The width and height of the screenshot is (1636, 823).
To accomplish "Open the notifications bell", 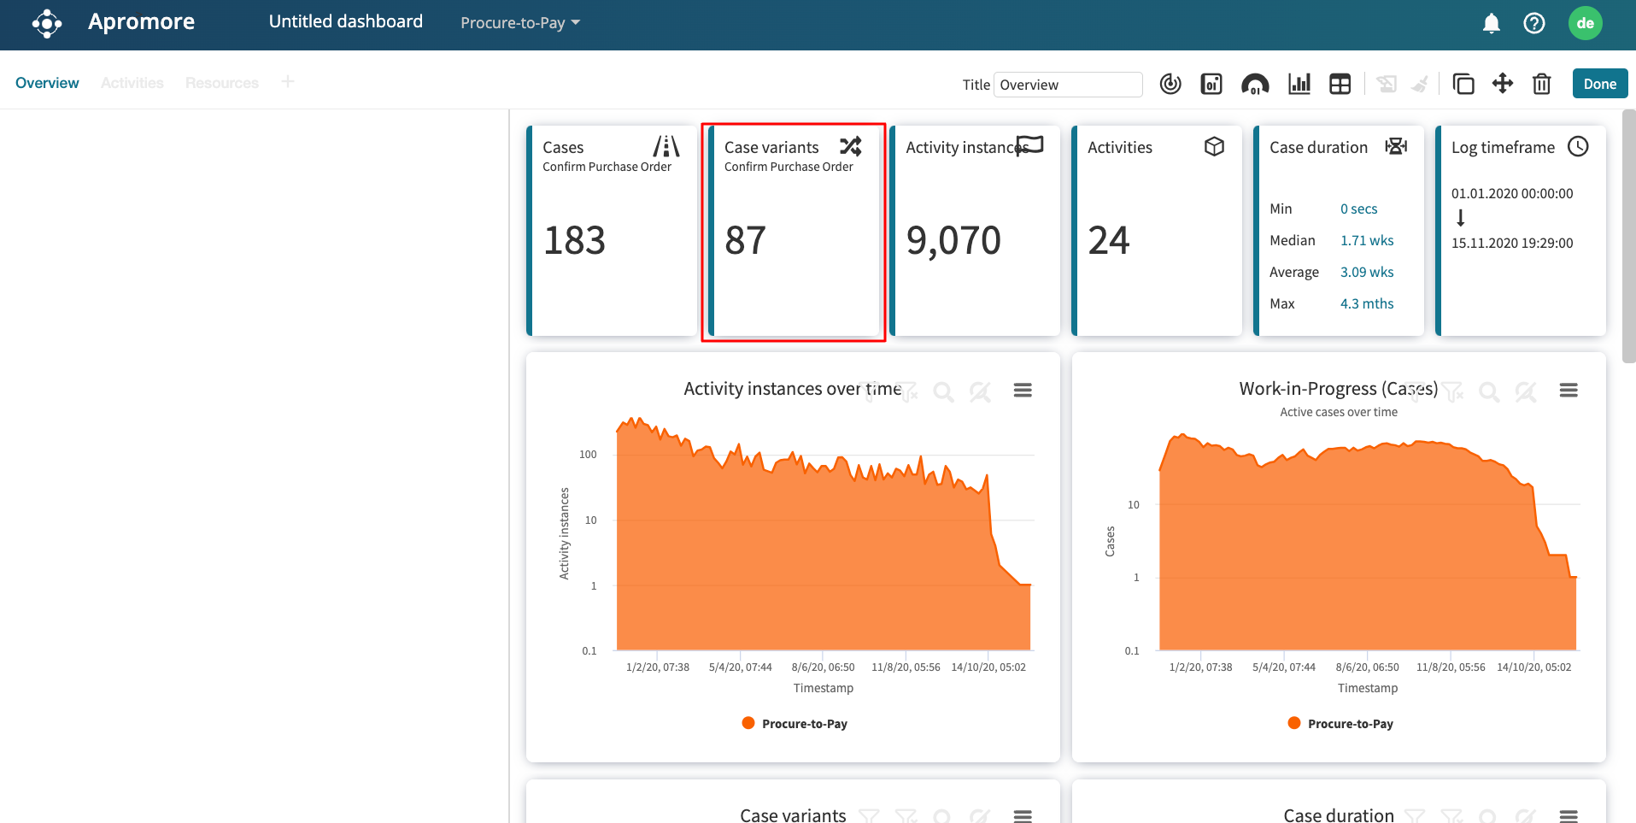I will 1491,23.
